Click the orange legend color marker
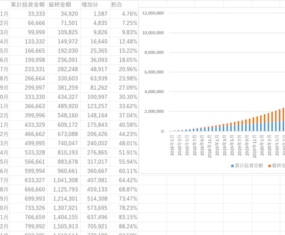 pyautogui.click(x=270, y=166)
